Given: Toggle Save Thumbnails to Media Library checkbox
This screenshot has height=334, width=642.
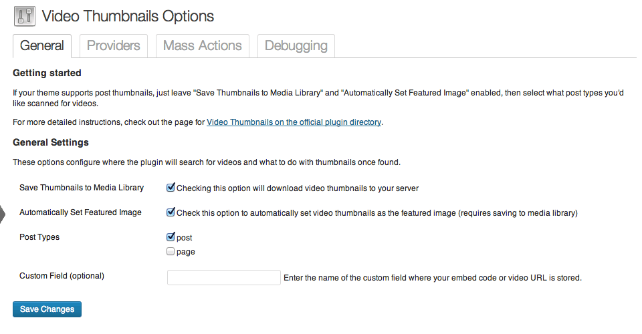Looking at the screenshot, I should 171,188.
